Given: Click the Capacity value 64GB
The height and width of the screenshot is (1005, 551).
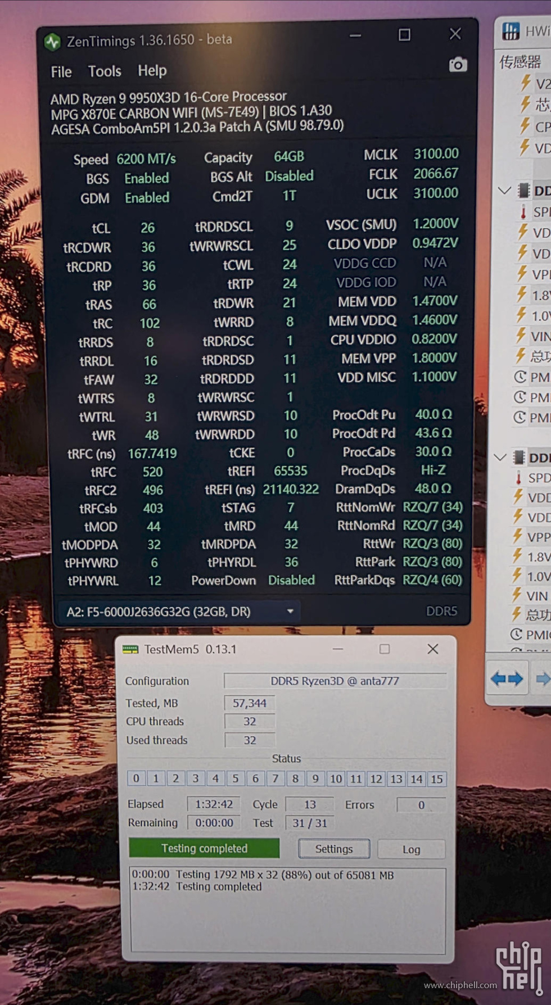Looking at the screenshot, I should (289, 156).
